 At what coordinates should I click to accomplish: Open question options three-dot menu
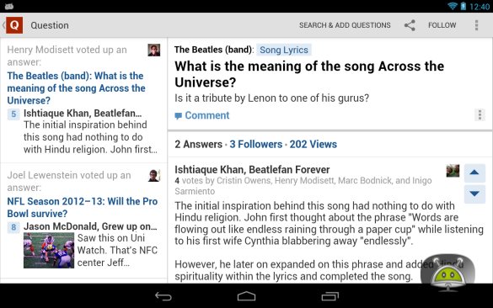[480, 115]
